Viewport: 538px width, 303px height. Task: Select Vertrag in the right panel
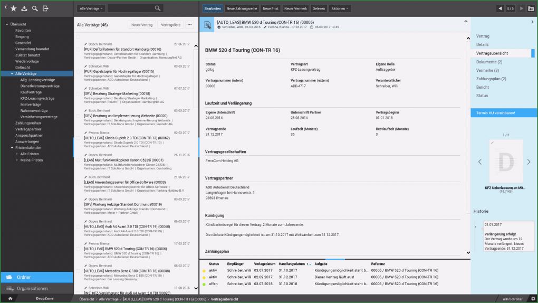483,36
